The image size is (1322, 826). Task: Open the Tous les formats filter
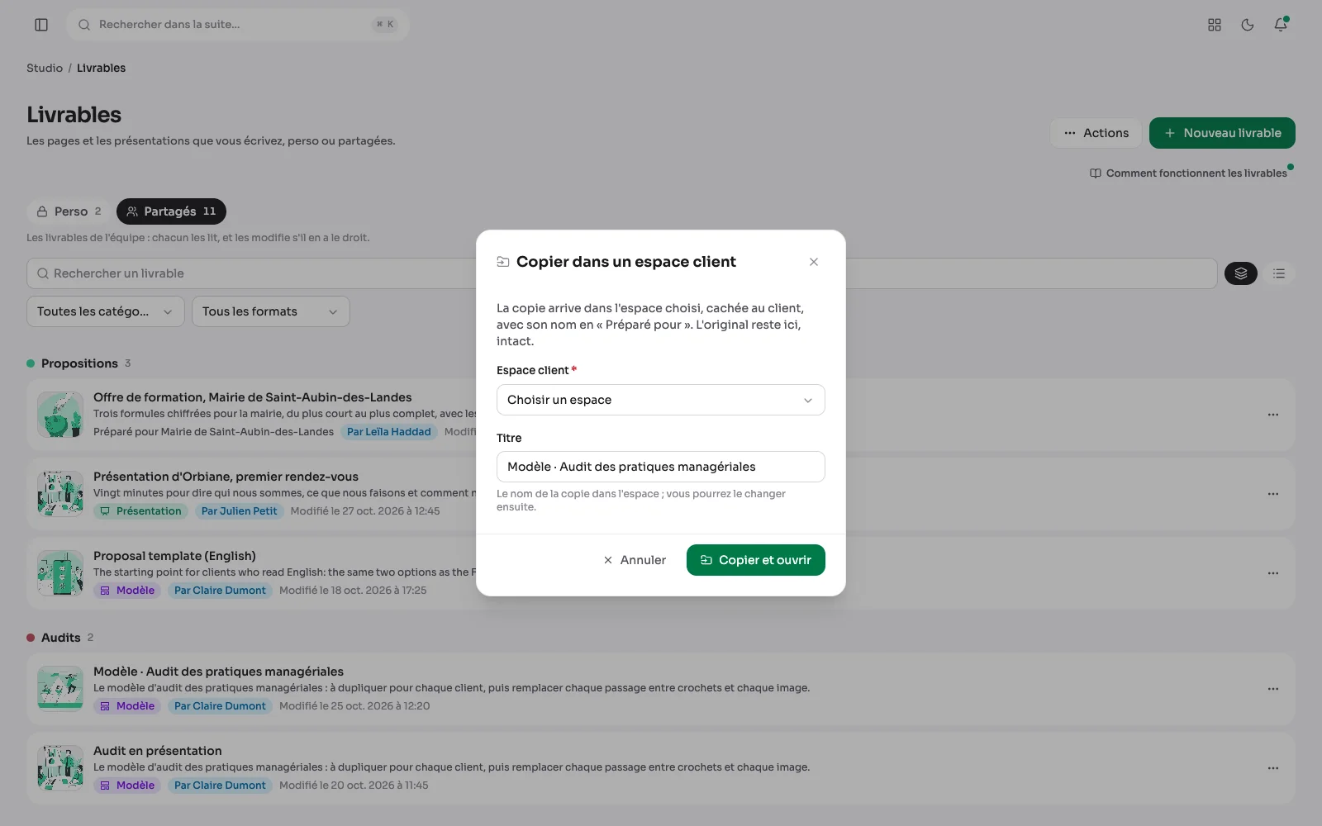pyautogui.click(x=271, y=311)
